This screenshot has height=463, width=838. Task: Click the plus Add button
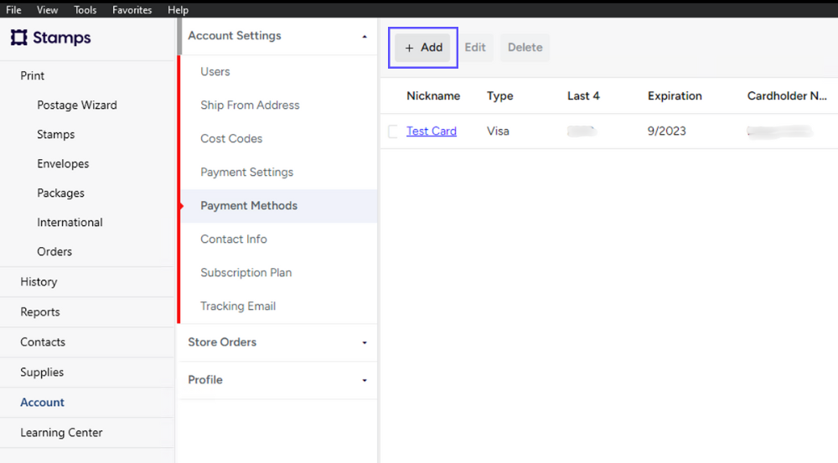tap(422, 48)
